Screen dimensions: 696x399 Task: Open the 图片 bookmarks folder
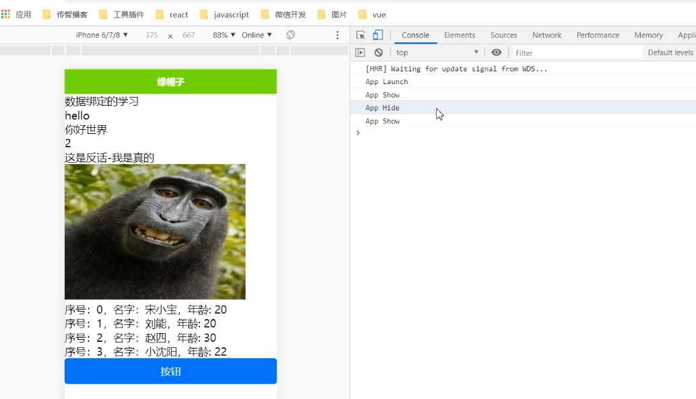click(331, 13)
